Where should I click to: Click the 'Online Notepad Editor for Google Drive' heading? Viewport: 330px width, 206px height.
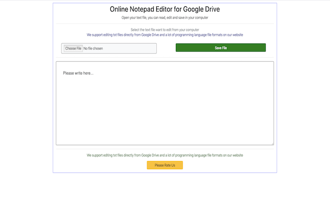click(x=165, y=9)
